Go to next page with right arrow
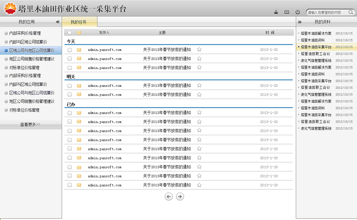The height and width of the screenshot is (220, 357). pos(180,197)
